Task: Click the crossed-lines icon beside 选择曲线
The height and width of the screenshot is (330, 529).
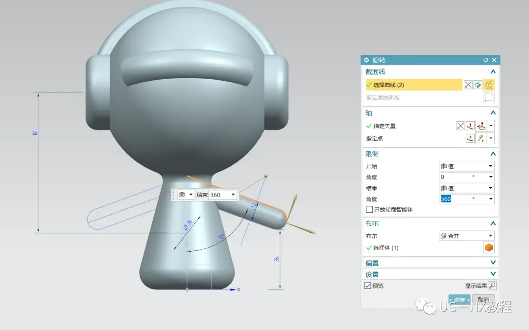Action: (468, 85)
